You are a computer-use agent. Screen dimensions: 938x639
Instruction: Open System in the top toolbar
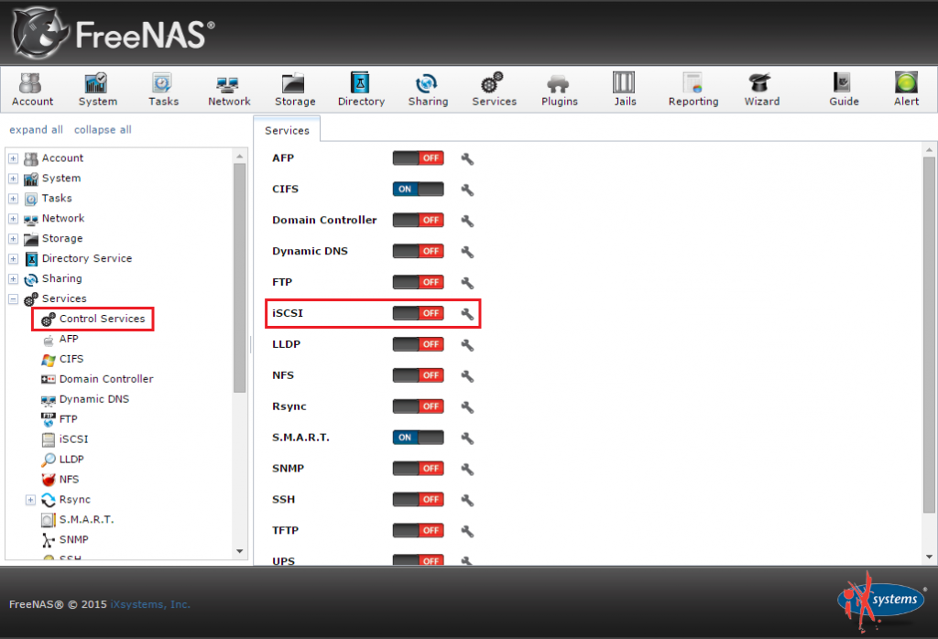[x=97, y=90]
